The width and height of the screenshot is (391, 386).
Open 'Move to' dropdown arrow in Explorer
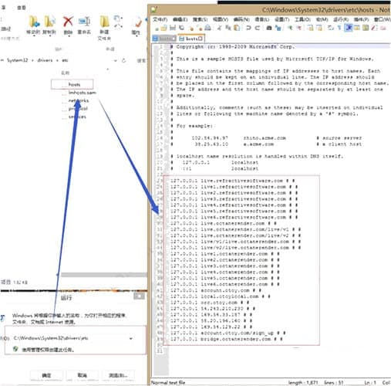coord(34,36)
